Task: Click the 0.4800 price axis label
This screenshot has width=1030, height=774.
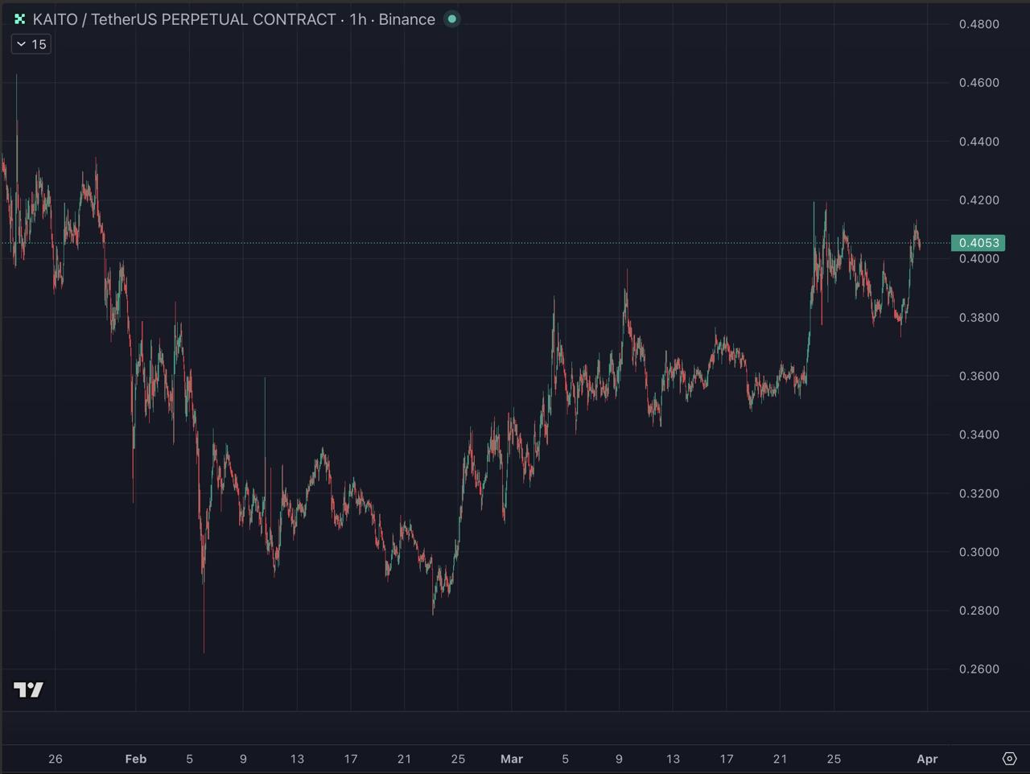Action: click(x=979, y=24)
